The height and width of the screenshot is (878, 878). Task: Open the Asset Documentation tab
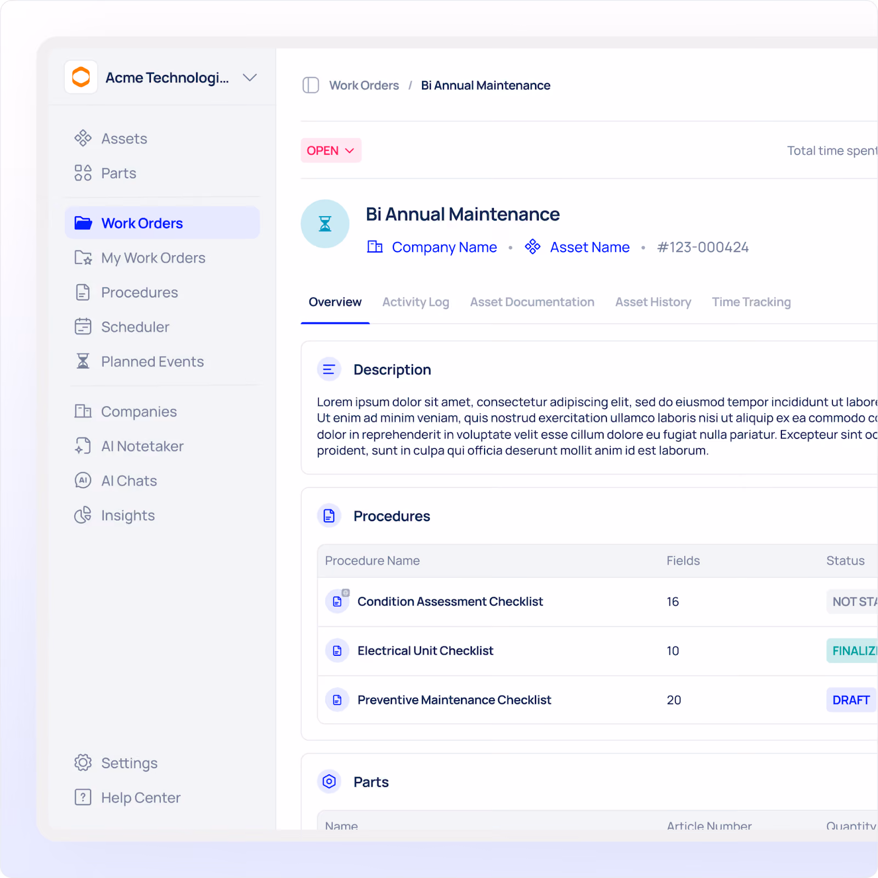click(532, 302)
